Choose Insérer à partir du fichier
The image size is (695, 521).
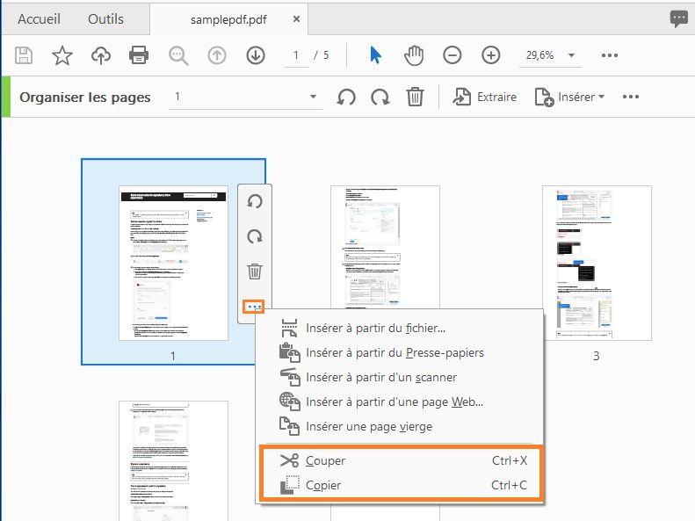tap(400, 329)
